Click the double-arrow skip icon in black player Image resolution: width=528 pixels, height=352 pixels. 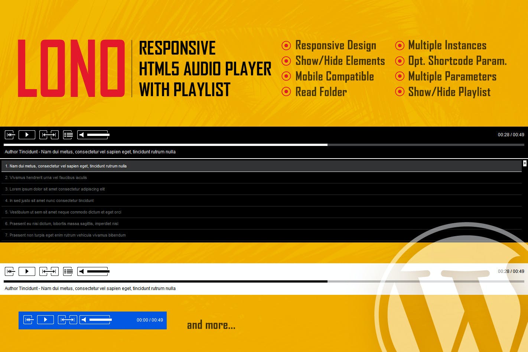pyautogui.click(x=49, y=135)
